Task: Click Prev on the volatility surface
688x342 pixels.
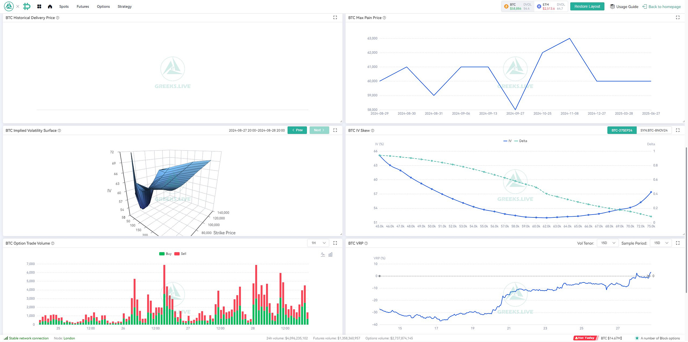Action: pyautogui.click(x=297, y=130)
